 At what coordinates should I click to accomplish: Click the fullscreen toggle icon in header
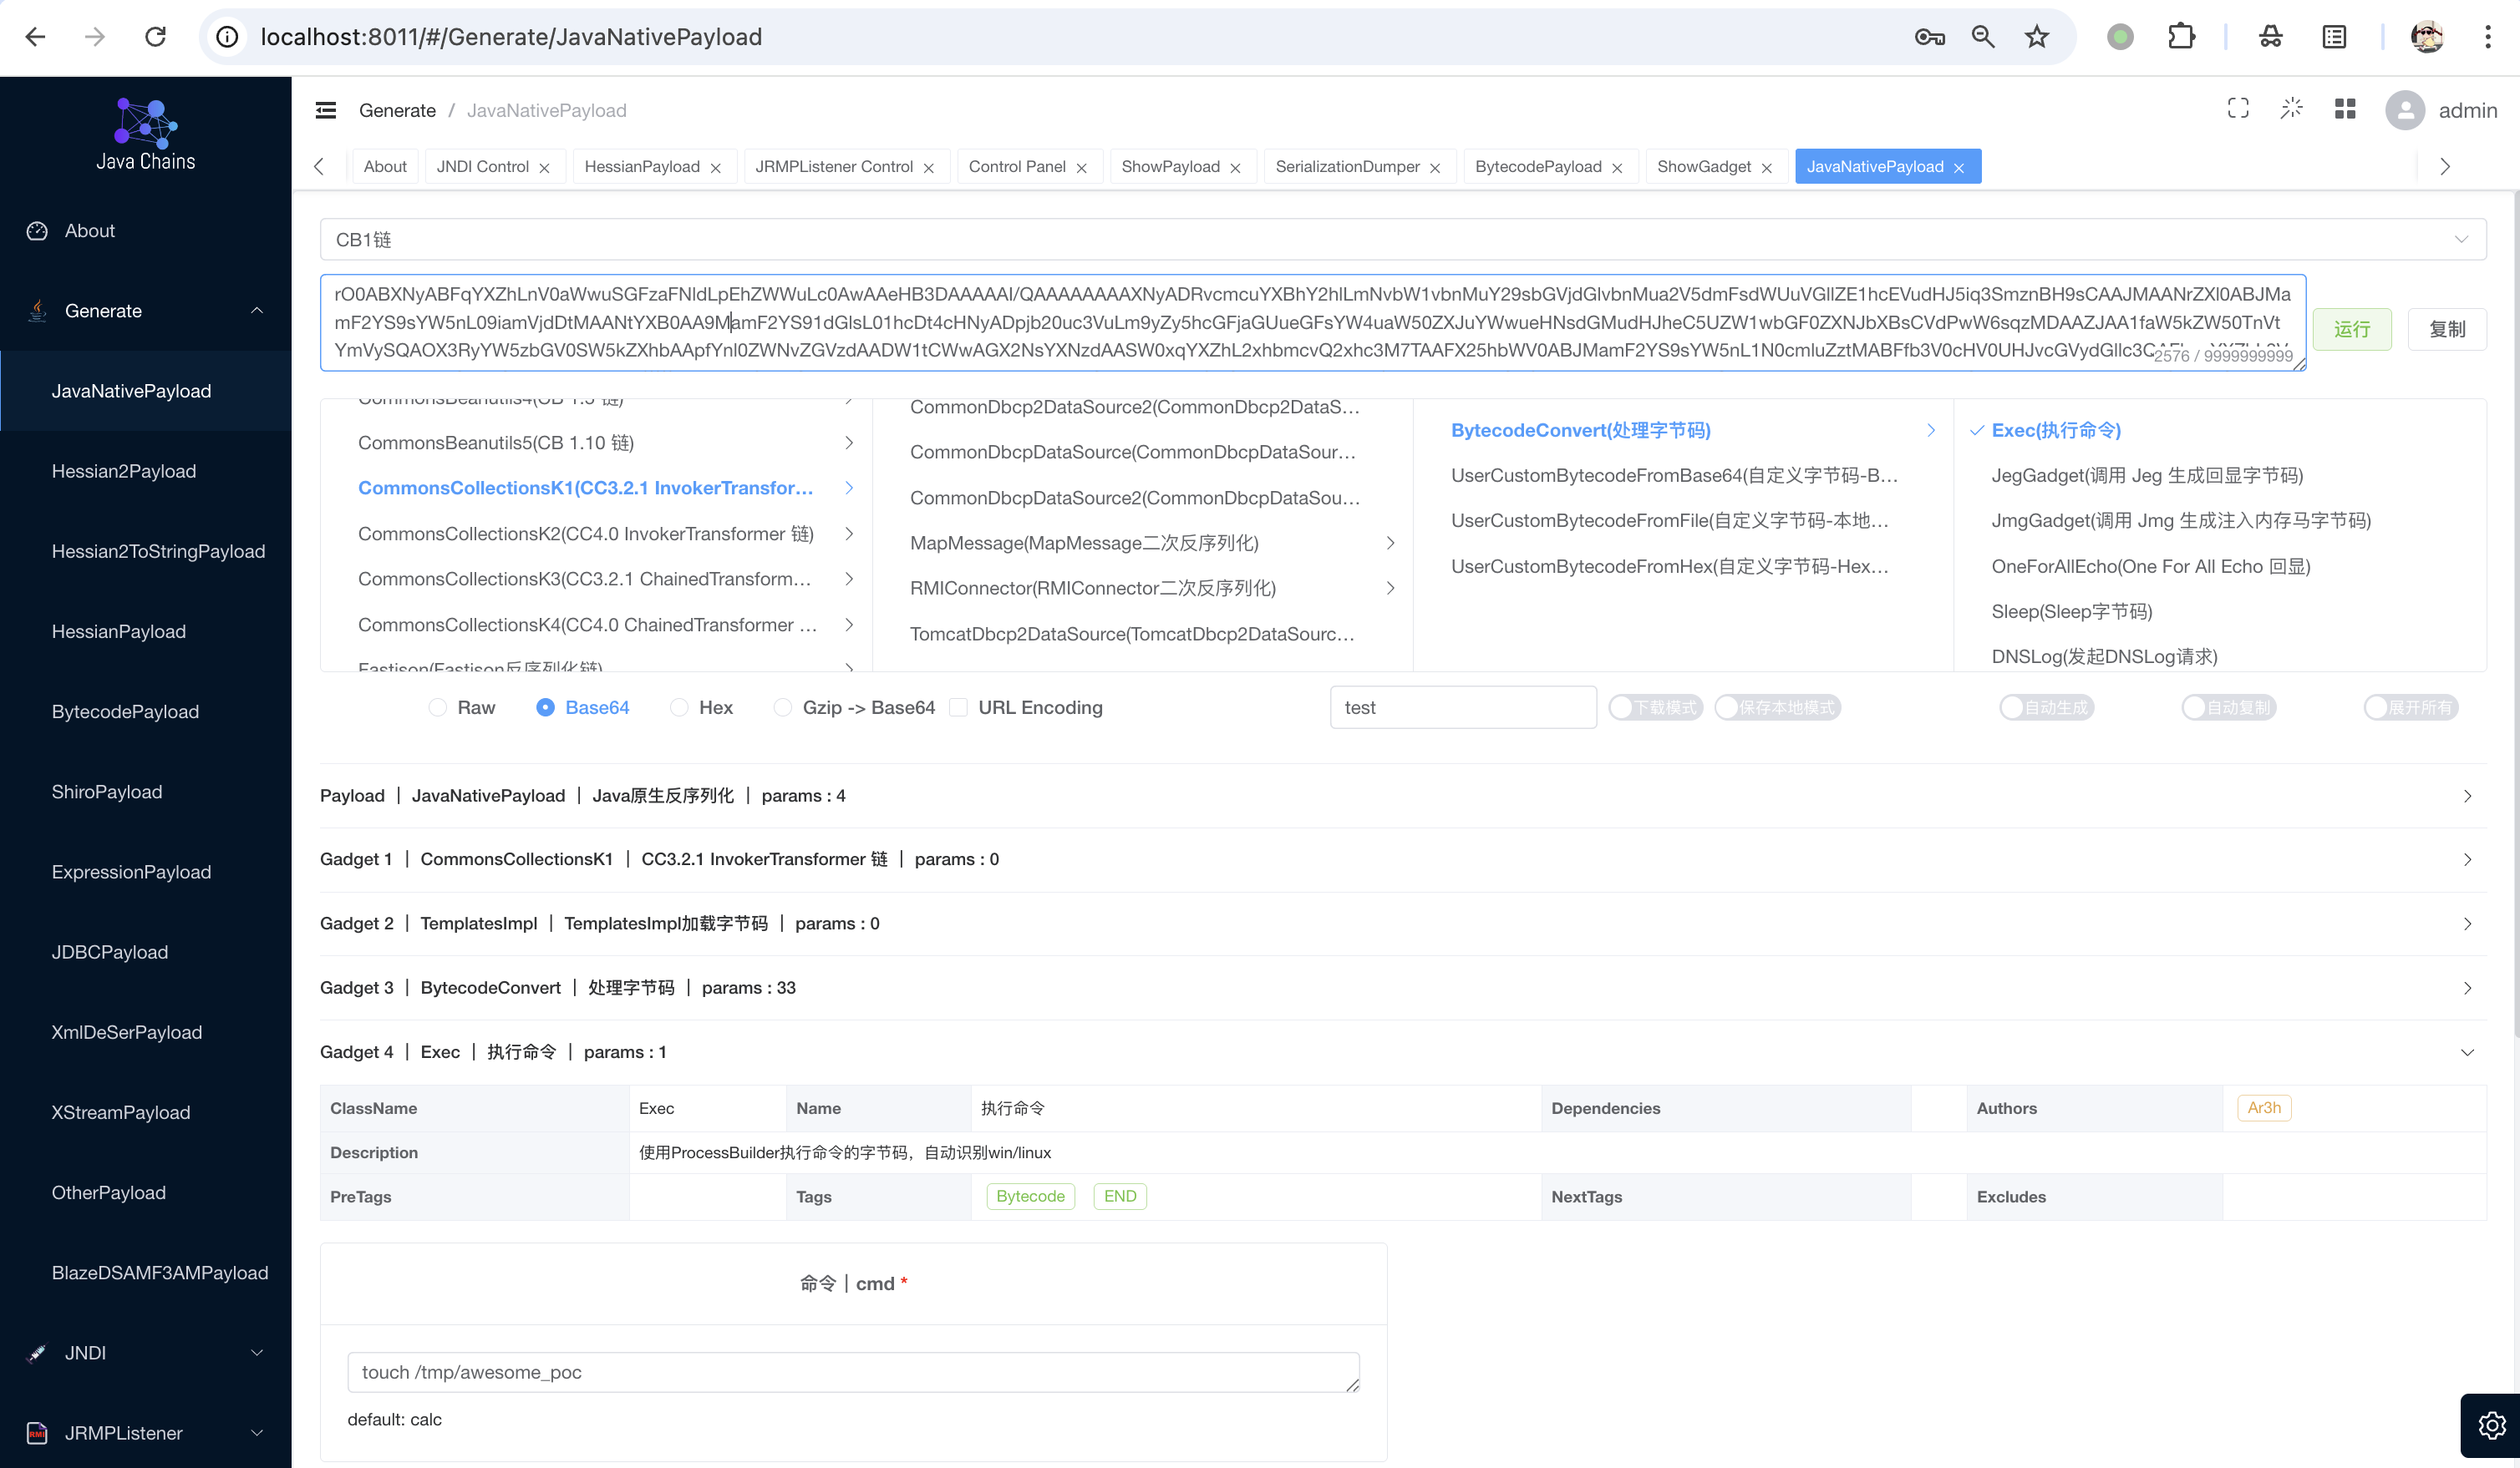pyautogui.click(x=2238, y=109)
